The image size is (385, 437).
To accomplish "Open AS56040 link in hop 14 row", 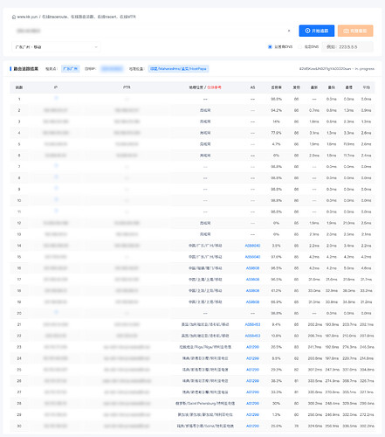I will tap(252, 246).
